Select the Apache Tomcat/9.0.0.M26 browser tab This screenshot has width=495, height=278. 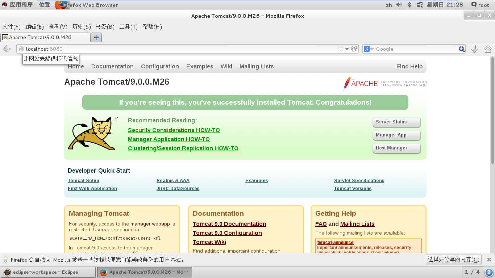(45, 37)
